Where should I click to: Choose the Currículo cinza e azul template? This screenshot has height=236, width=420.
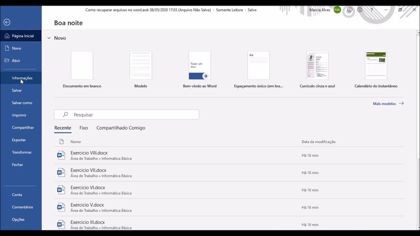(x=317, y=70)
